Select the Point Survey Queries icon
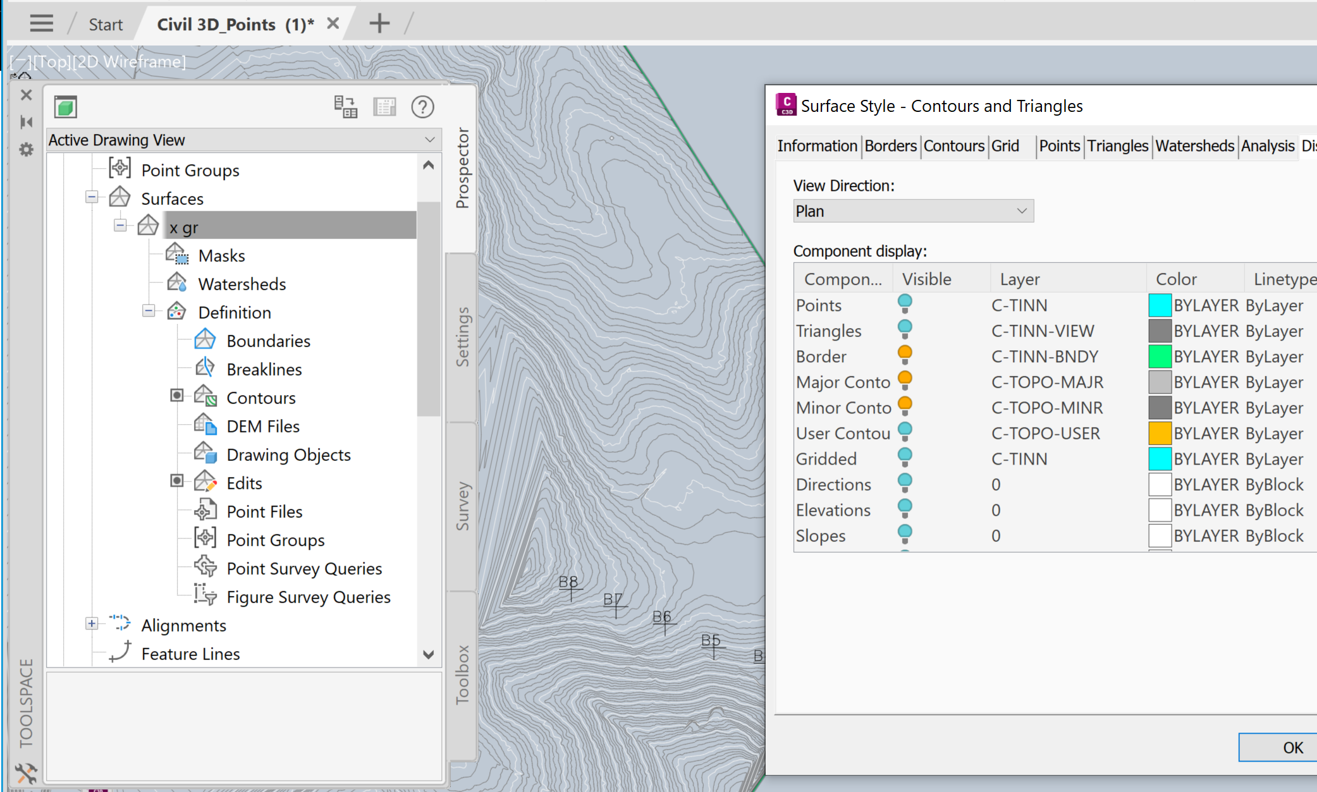 click(205, 566)
